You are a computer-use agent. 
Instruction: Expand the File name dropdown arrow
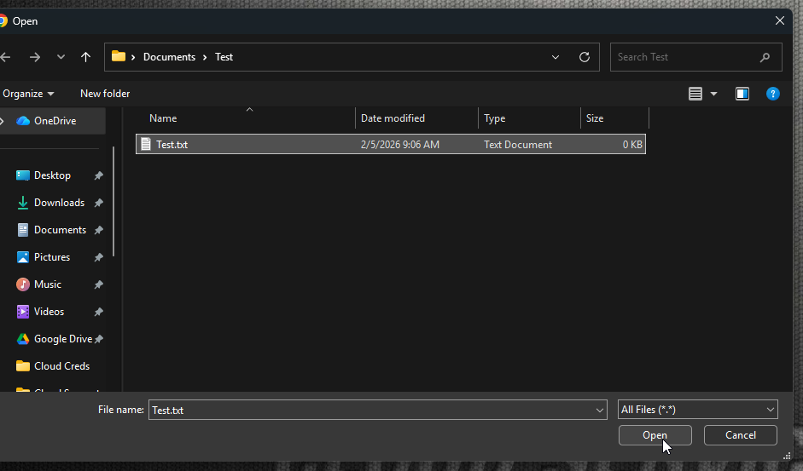point(600,411)
